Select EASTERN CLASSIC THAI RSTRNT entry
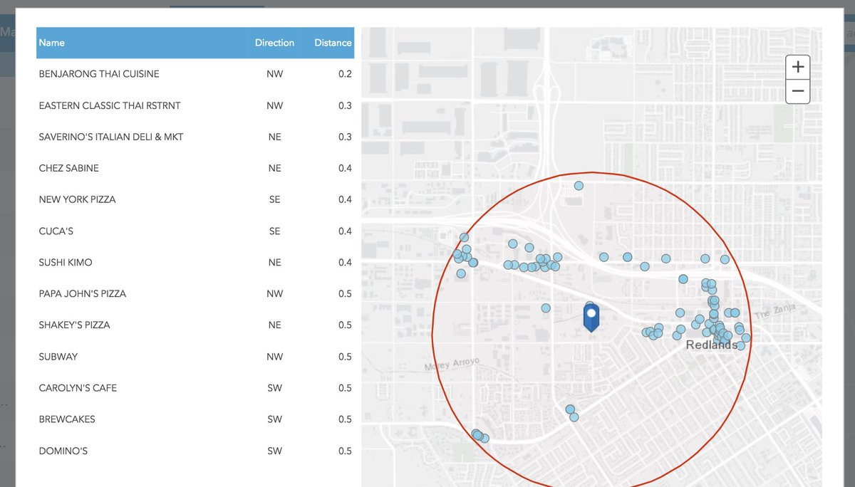 195,105
